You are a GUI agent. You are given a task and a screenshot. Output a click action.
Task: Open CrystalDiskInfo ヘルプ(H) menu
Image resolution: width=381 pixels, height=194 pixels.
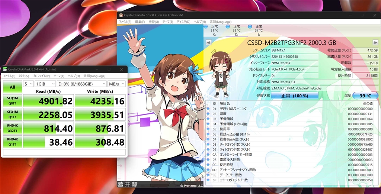[x=200, y=22]
